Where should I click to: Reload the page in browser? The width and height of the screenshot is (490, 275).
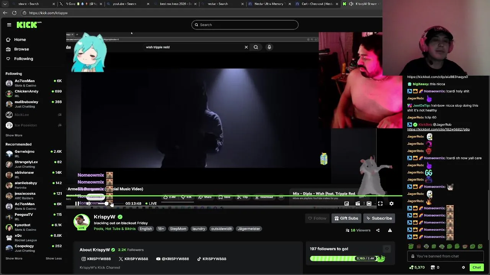[x=14, y=13]
